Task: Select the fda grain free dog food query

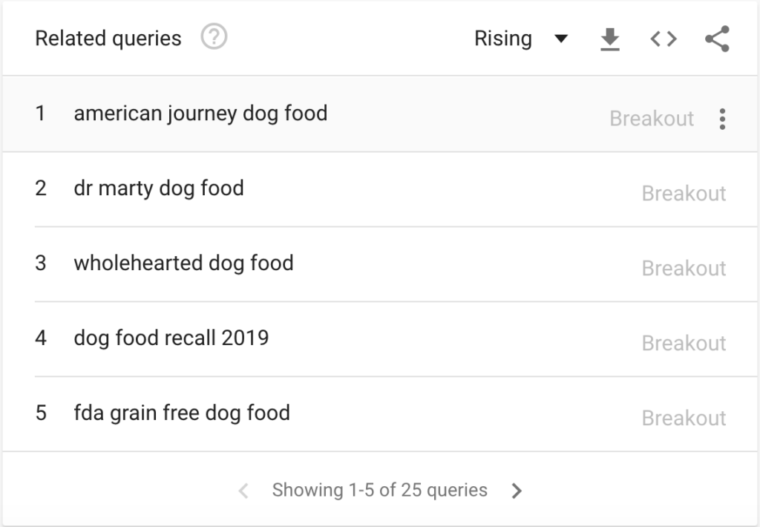Action: click(x=182, y=413)
